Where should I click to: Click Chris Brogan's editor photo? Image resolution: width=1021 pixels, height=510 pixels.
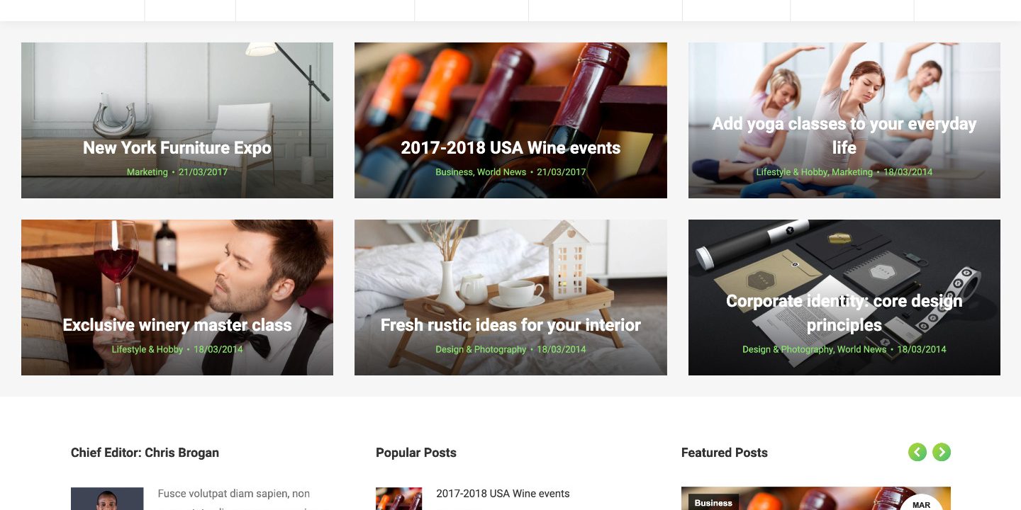107,499
